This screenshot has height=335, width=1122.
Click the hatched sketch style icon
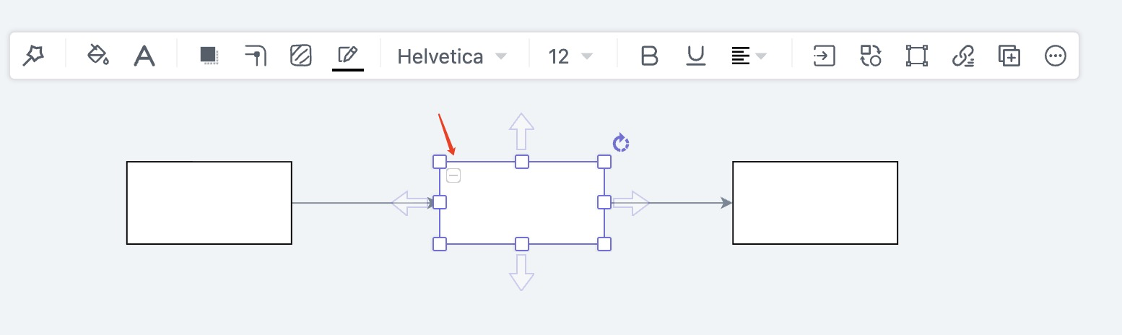pos(300,56)
